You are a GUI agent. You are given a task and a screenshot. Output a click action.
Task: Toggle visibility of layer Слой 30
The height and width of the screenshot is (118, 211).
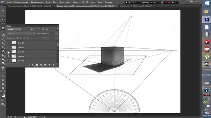[x=9, y=52]
